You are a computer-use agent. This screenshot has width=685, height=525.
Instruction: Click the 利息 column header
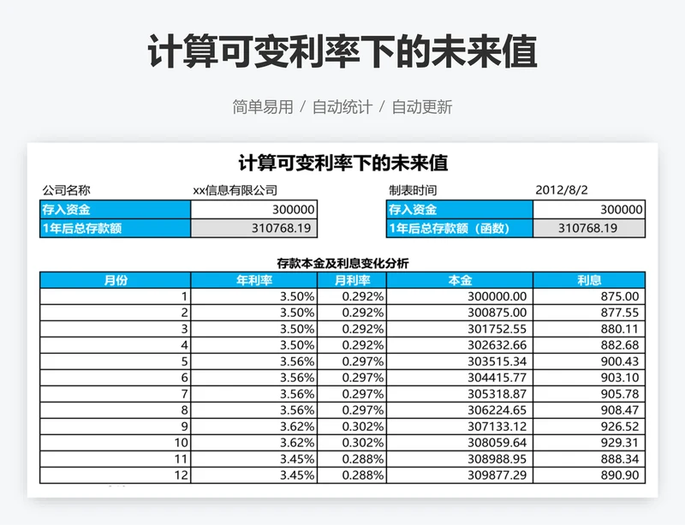click(589, 280)
